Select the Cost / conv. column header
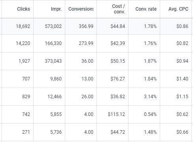Screen dimensions: 193x142 click(118, 9)
